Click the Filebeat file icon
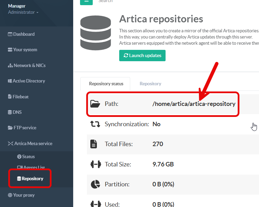Viewport: 259px width, 207px height. (10, 97)
